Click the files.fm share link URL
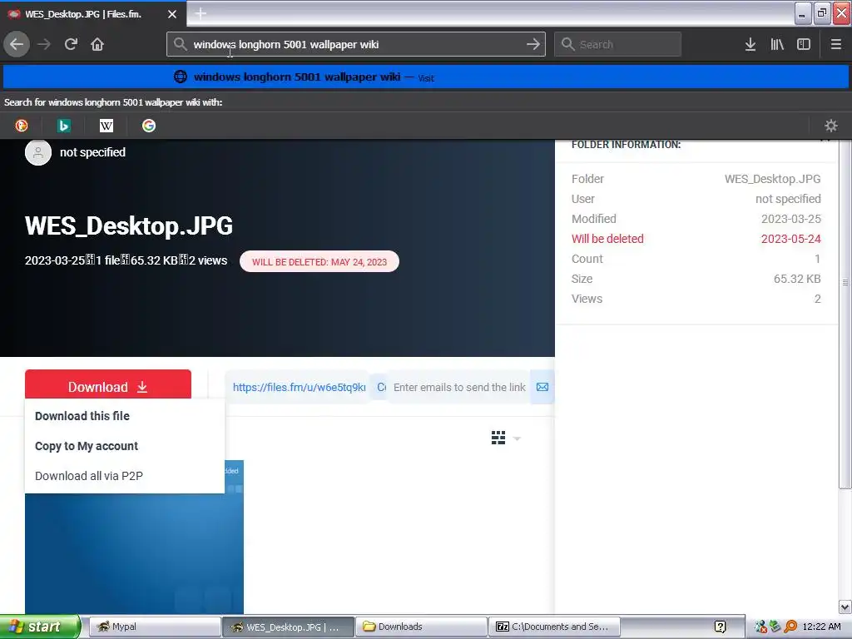852x639 pixels. (x=299, y=387)
